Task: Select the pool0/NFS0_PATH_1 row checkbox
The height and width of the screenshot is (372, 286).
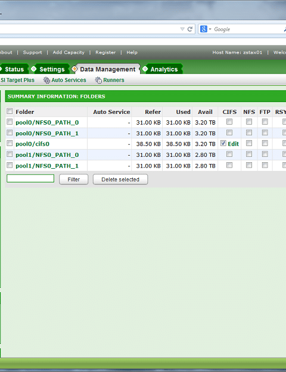Action: pos(10,132)
